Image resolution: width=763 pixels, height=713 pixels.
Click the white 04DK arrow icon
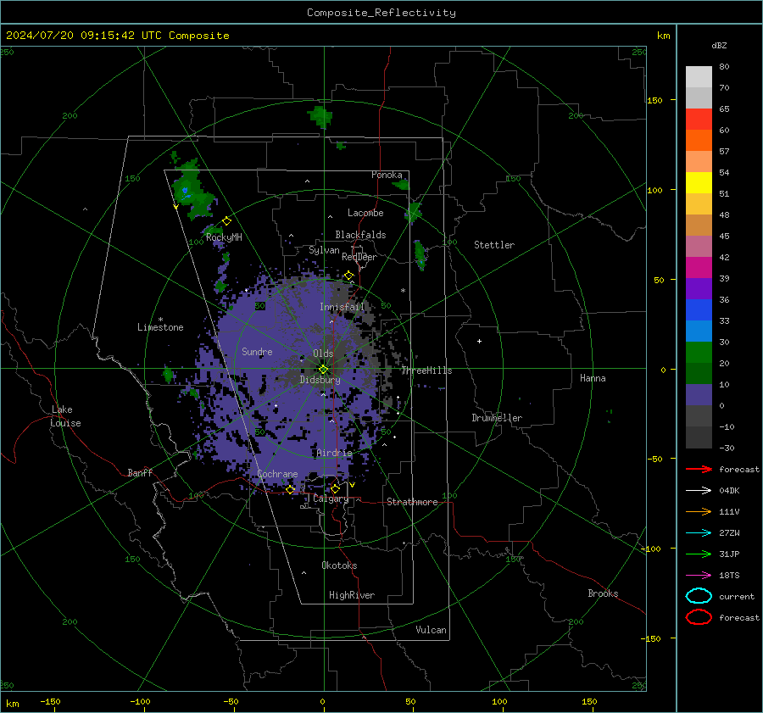(x=699, y=491)
